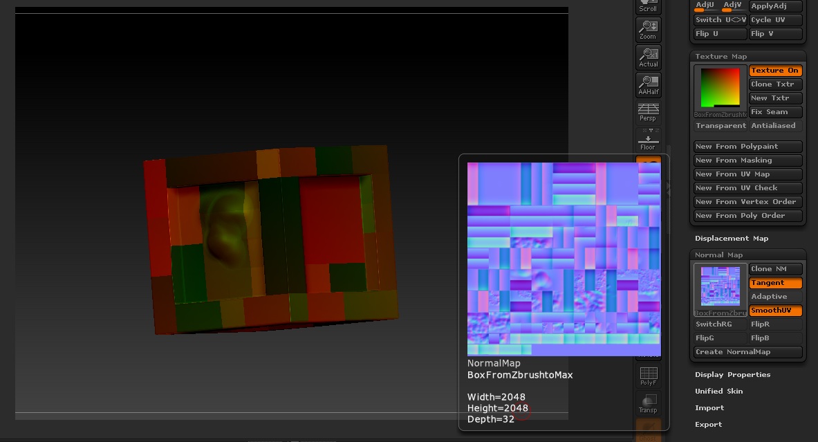Click New From Vertex Order
Image resolution: width=818 pixels, height=442 pixels.
coord(747,202)
